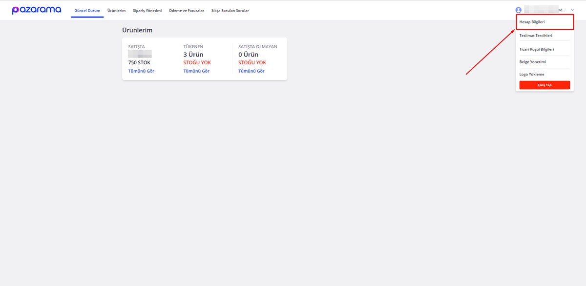Click the Ürünlerim section heading
Viewport: 586px width, 286px height.
137,30
